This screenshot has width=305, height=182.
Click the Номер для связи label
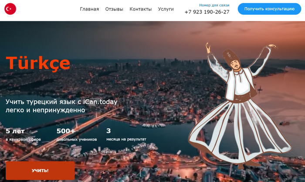click(x=214, y=5)
